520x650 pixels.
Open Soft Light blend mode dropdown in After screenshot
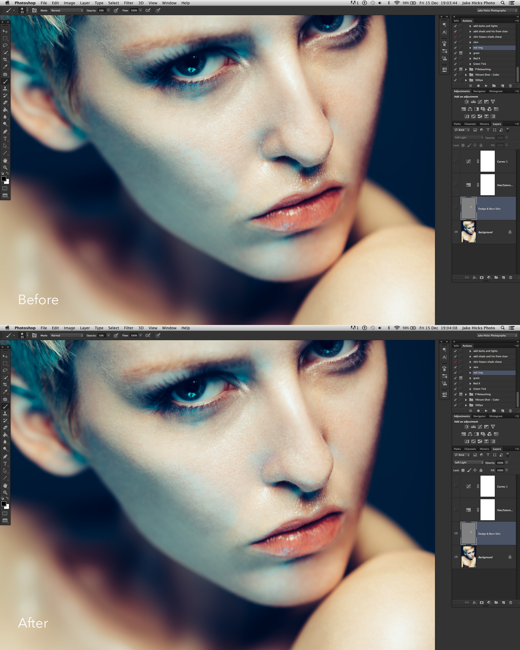pyautogui.click(x=469, y=463)
